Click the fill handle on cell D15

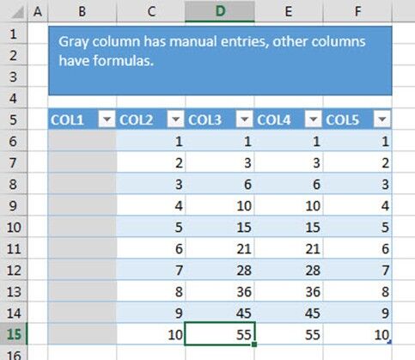(x=253, y=344)
